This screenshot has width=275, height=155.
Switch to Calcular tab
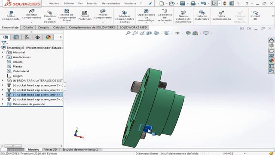point(59,28)
